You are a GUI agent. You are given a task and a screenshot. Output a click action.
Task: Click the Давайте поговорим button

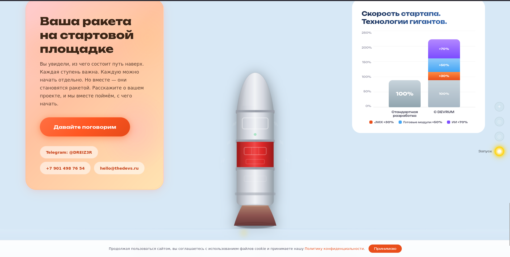pyautogui.click(x=85, y=127)
